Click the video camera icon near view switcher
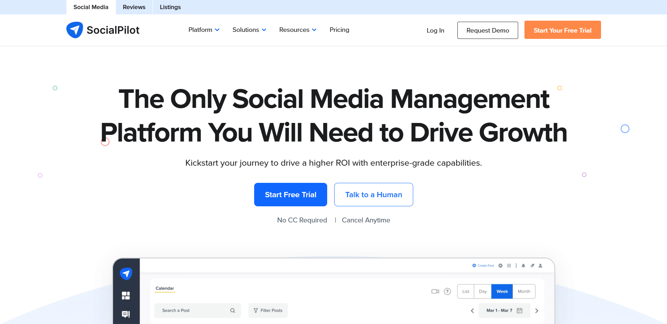 (435, 291)
